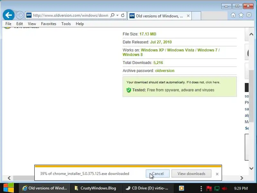Click the address bar search magnifier icon

[x=112, y=15]
